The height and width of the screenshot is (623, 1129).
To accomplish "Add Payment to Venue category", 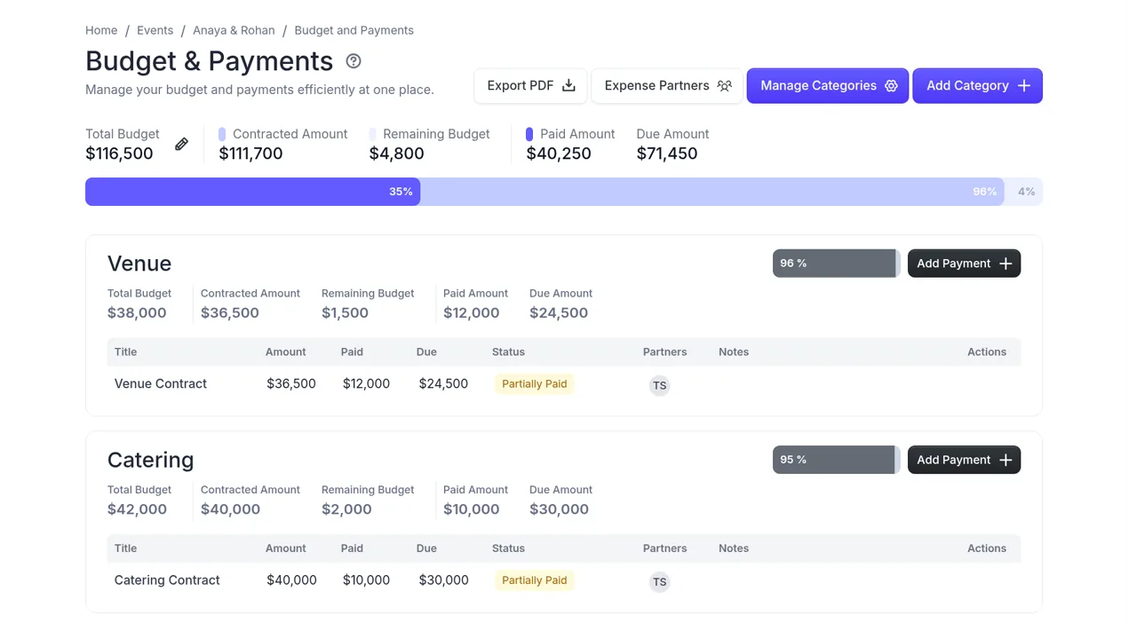I will pos(964,264).
